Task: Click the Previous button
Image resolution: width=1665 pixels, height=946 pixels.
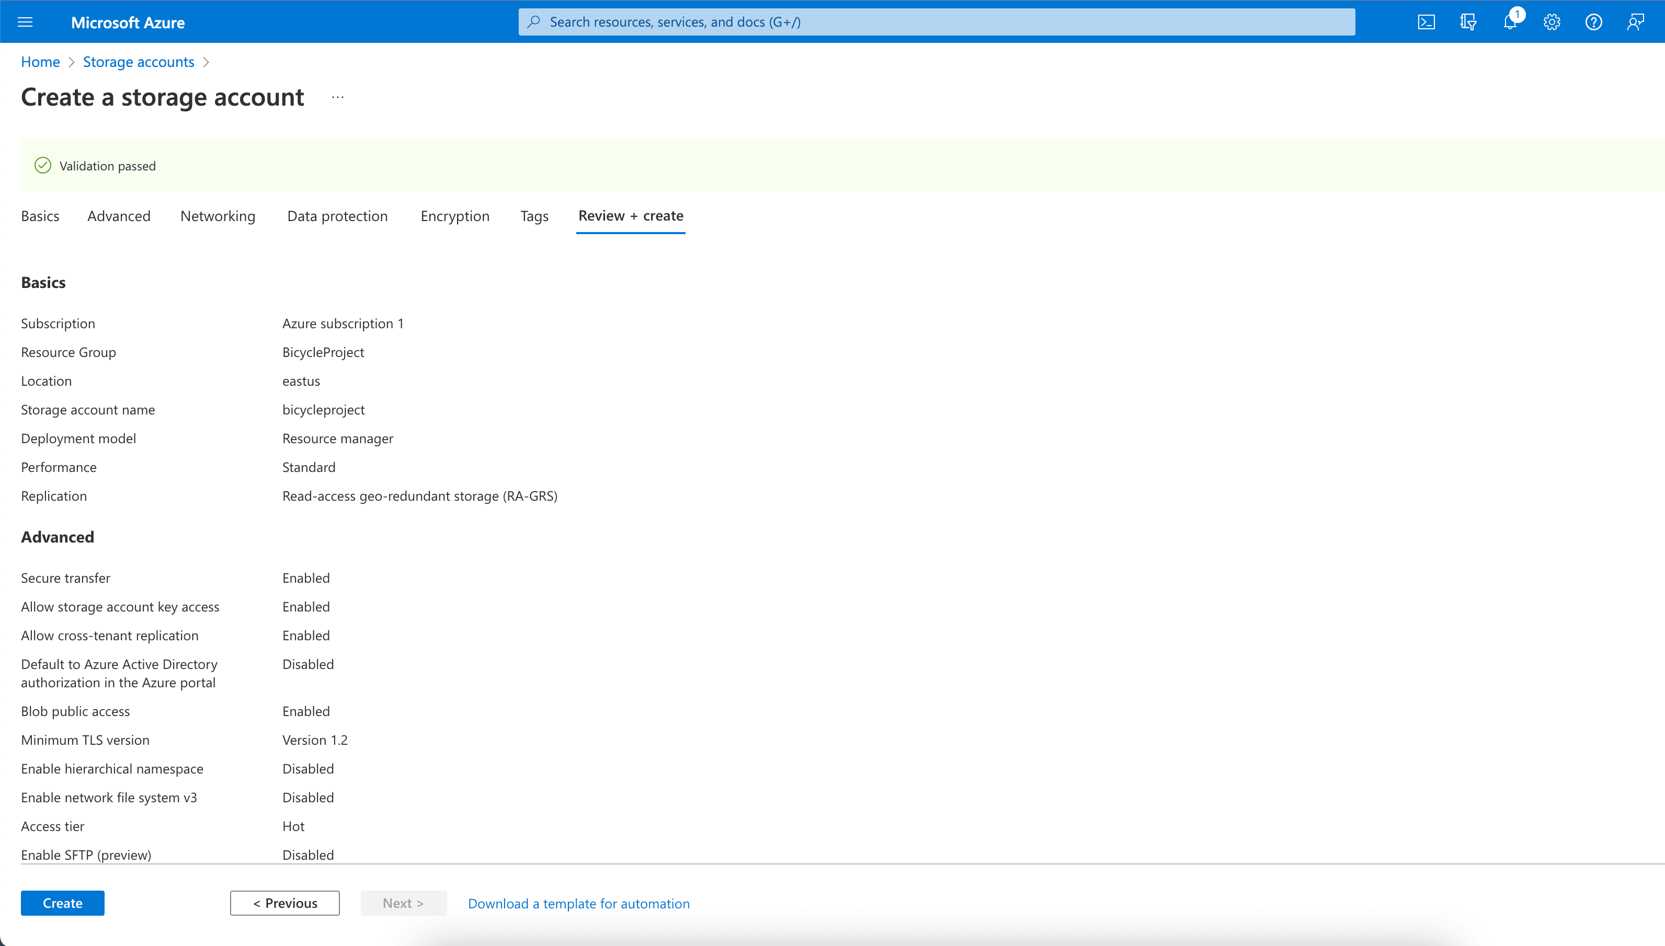Action: click(284, 903)
